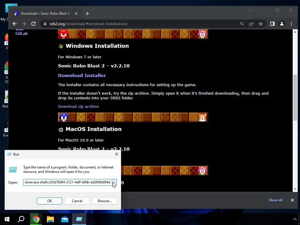Open the GitLab sidebar link
300x225 pixels.
[x=21, y=33]
